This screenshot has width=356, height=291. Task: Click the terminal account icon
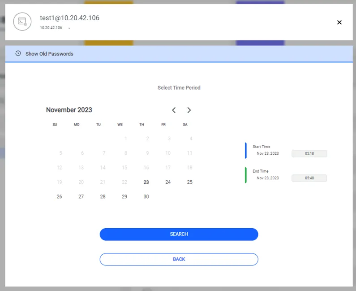tap(22, 22)
